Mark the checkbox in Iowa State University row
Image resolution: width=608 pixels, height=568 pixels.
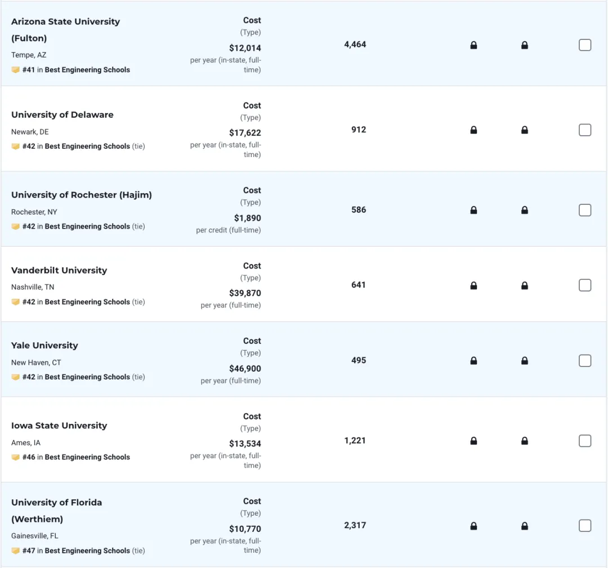tap(585, 441)
